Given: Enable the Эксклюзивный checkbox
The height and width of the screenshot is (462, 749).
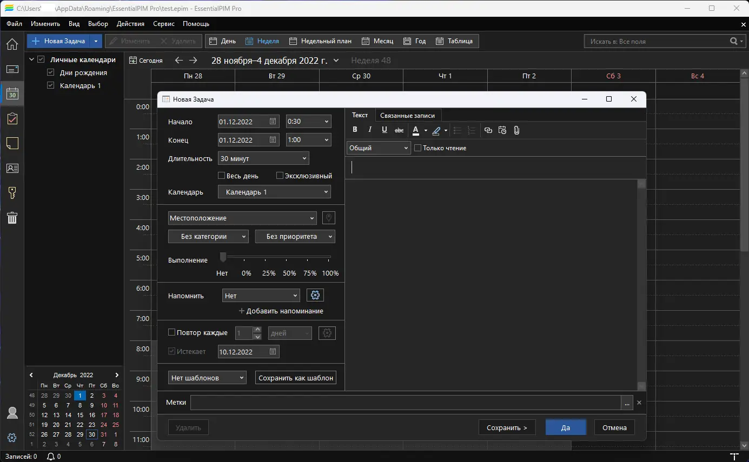Looking at the screenshot, I should pyautogui.click(x=280, y=176).
